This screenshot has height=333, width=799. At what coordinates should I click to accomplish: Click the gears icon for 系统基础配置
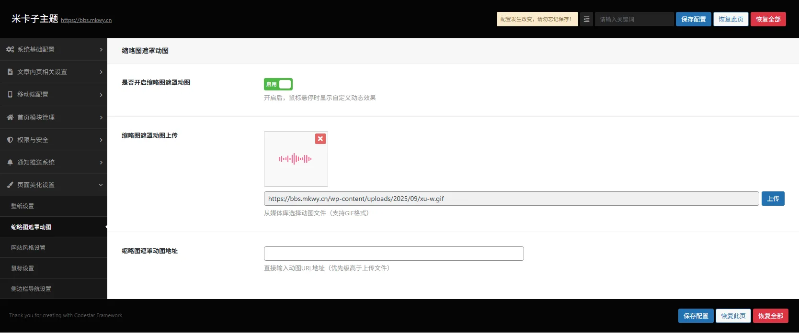click(x=10, y=49)
